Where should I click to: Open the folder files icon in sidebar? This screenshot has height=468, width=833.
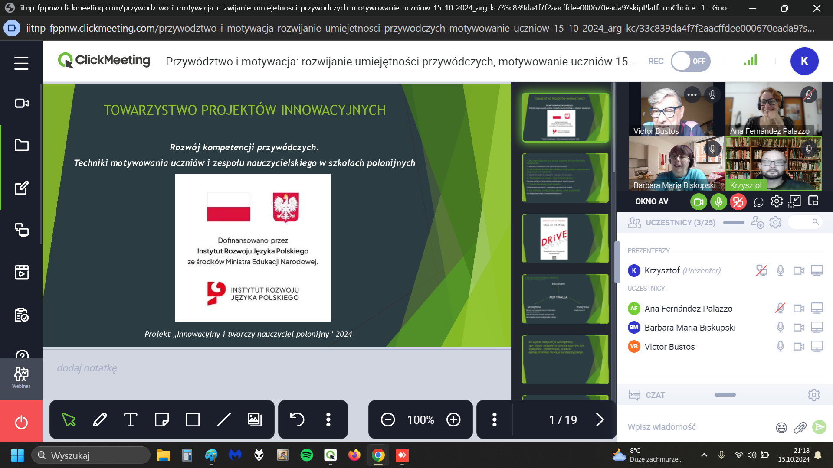(21, 145)
